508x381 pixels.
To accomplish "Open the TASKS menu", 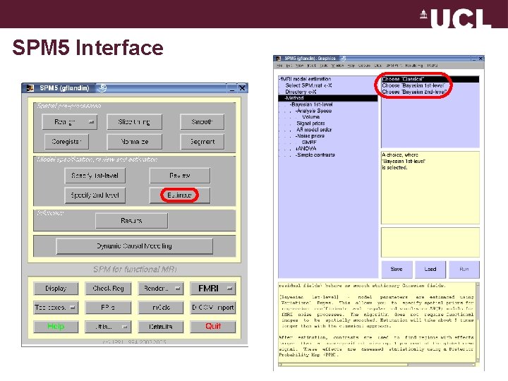I will coord(433,66).
